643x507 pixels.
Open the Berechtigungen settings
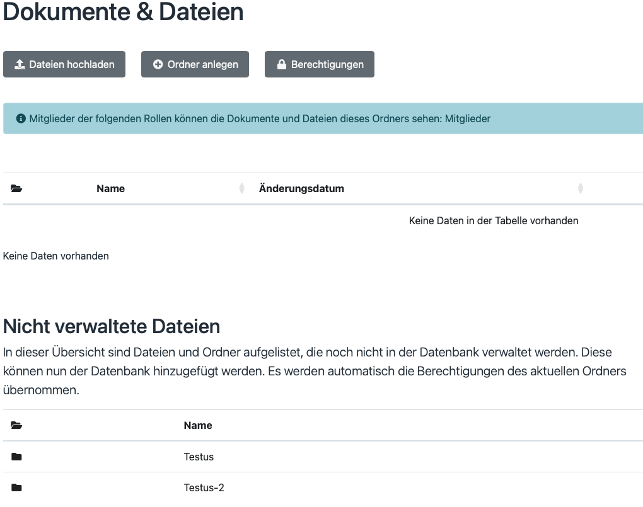pyautogui.click(x=319, y=64)
